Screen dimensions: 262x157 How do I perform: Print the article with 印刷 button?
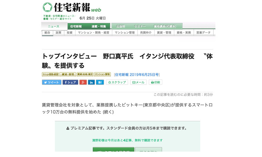pos(155,82)
